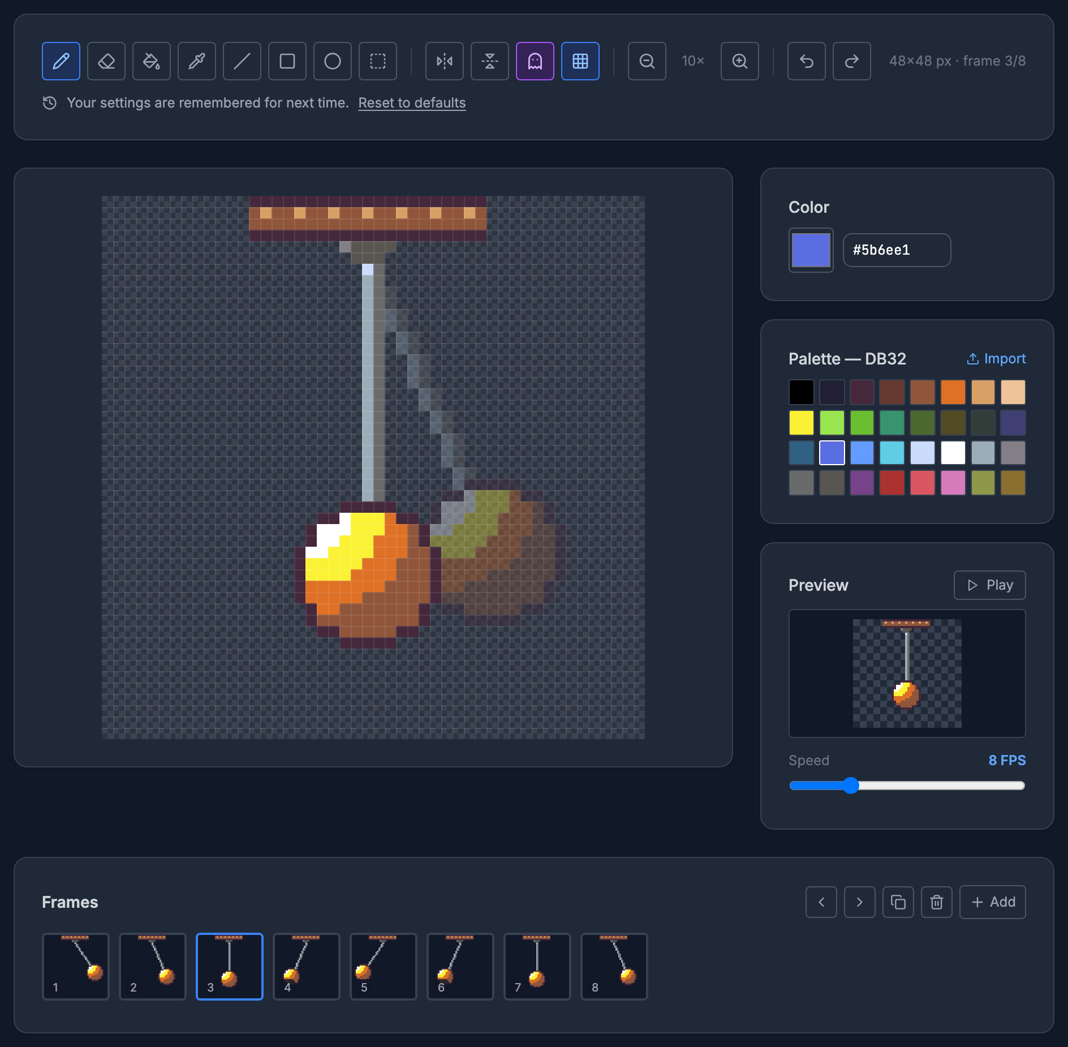The height and width of the screenshot is (1047, 1068).
Task: Pick the white palette swatch
Action: point(953,453)
